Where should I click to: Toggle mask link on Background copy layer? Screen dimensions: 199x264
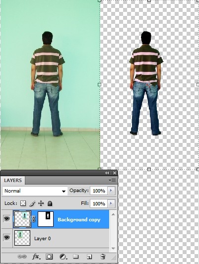pos(34,219)
